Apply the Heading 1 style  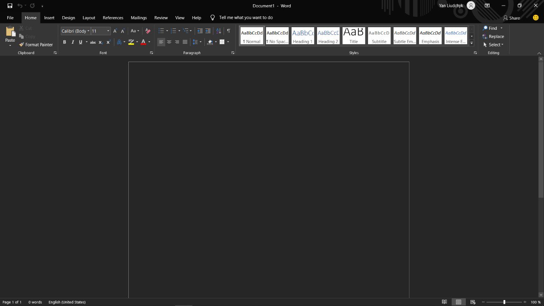tap(303, 36)
